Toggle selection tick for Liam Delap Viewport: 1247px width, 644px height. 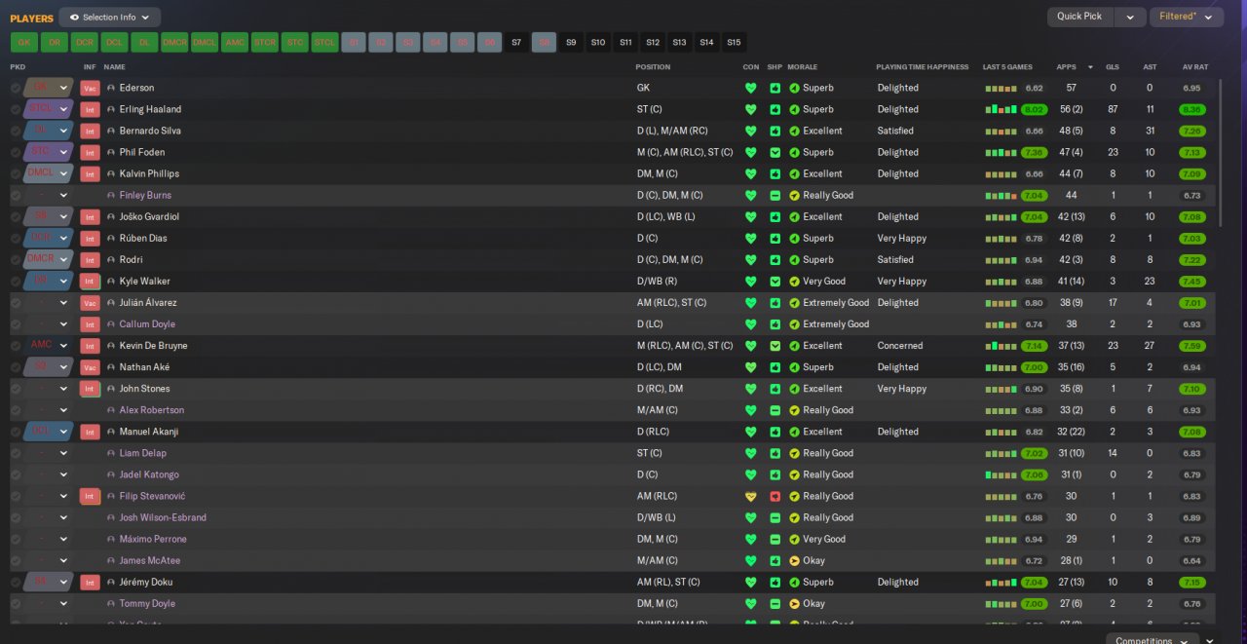click(x=16, y=453)
